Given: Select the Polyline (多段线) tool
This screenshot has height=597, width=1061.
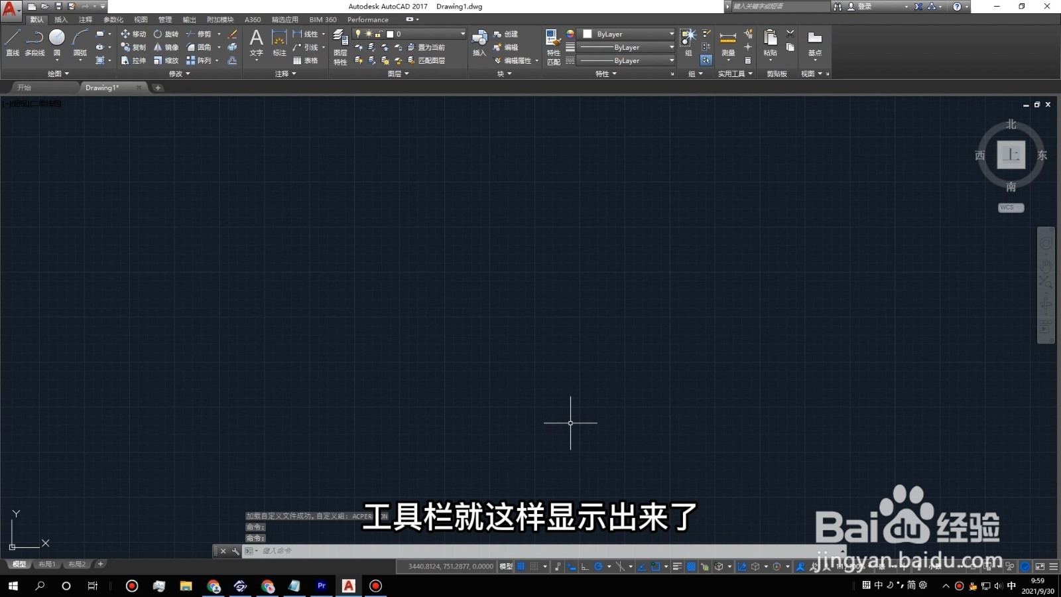Looking at the screenshot, I should [x=34, y=42].
